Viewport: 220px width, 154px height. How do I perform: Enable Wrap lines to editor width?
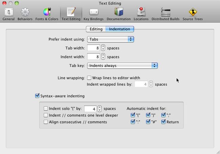click(x=89, y=78)
